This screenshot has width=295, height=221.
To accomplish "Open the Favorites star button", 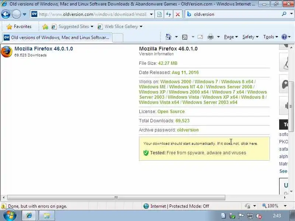I will tap(19, 27).
